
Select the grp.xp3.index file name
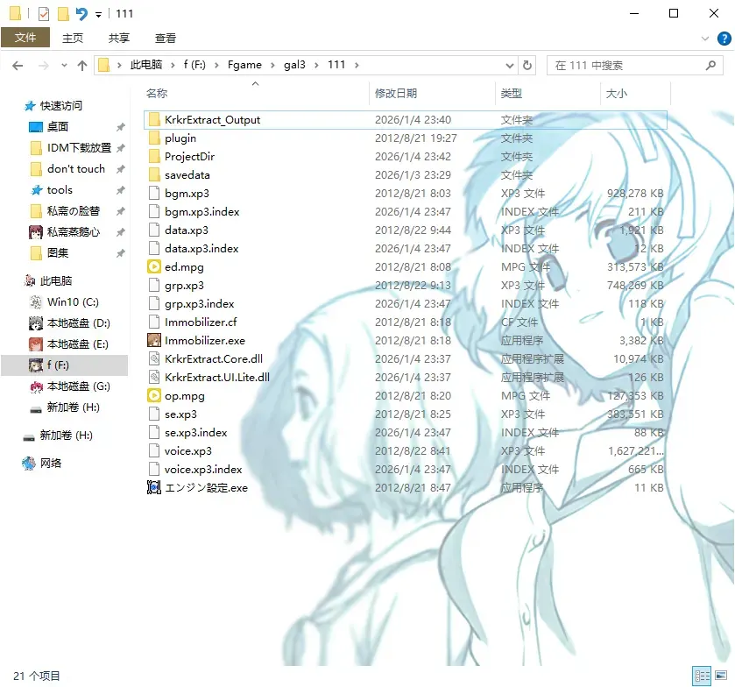click(199, 304)
